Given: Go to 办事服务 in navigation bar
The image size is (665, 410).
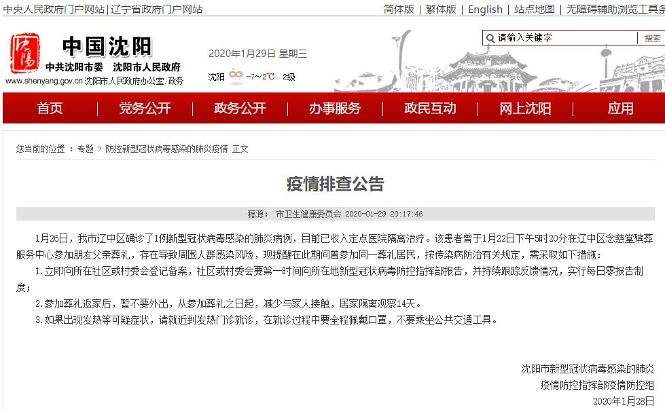Looking at the screenshot, I should click(x=335, y=109).
